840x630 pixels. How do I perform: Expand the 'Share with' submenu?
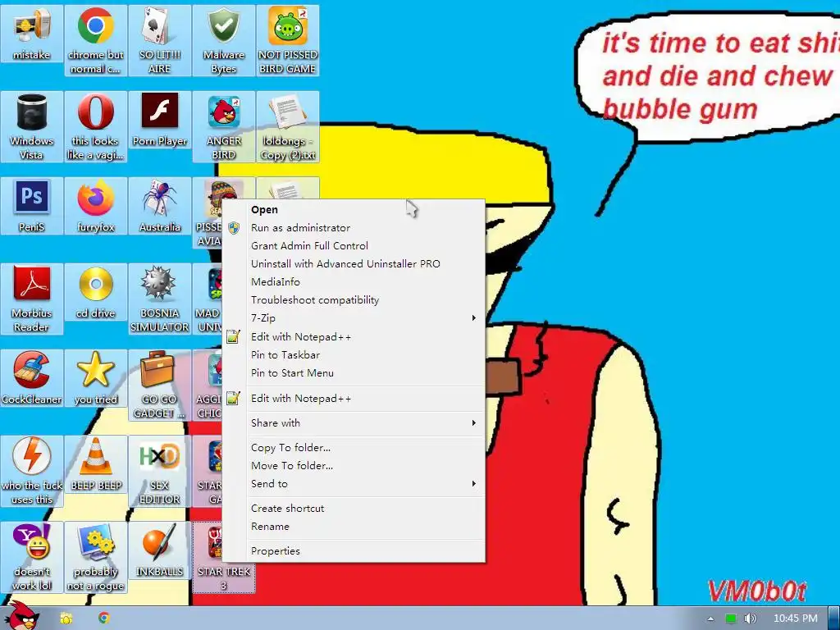(354, 423)
